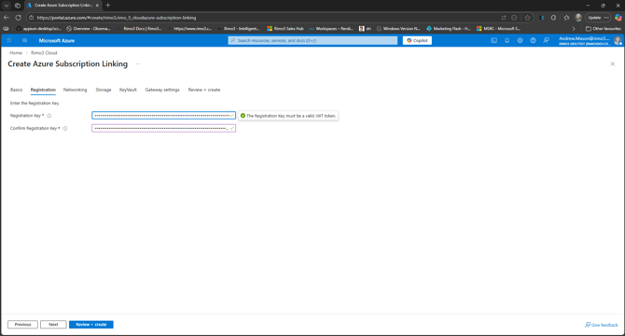Close the Create Azure Subscription Linking browser tab
This screenshot has height=336, width=625.
(97, 6)
